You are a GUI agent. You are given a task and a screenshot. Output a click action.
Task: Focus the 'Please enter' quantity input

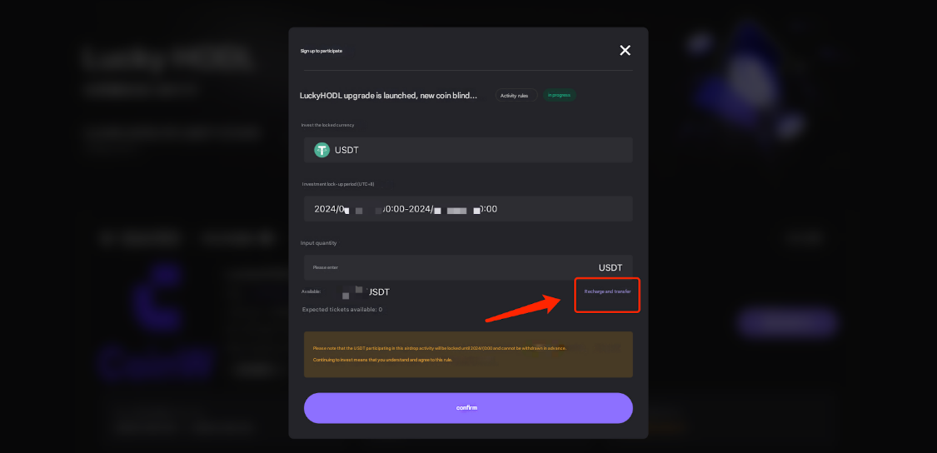(468, 268)
